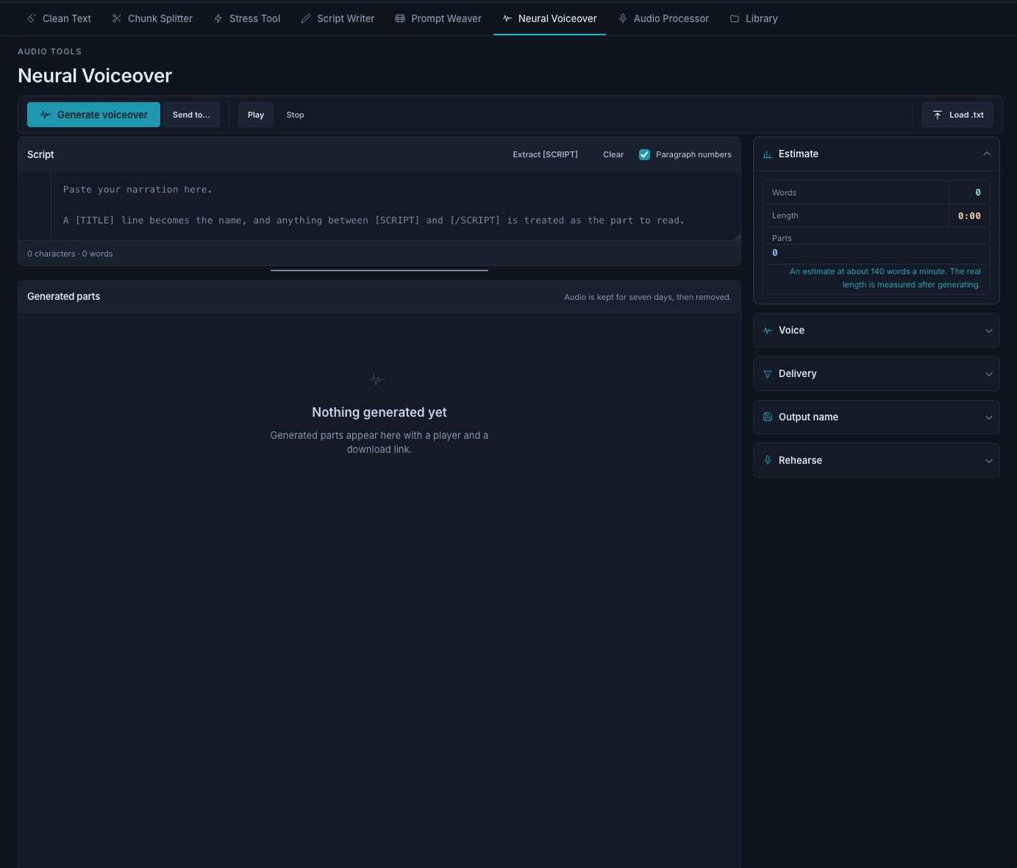1017x868 pixels.
Task: Click into the script narration text area
Action: (x=396, y=206)
